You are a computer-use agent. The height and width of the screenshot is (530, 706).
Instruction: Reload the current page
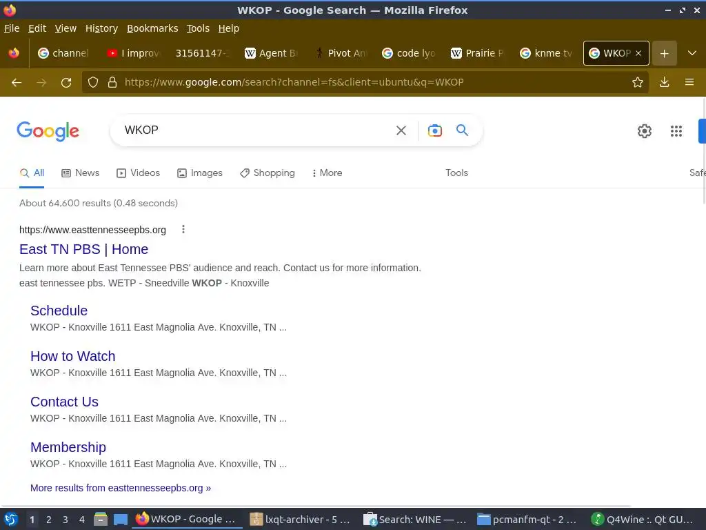tap(66, 83)
